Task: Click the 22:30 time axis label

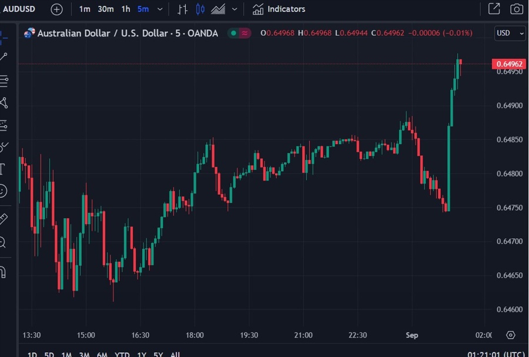Action: point(357,335)
